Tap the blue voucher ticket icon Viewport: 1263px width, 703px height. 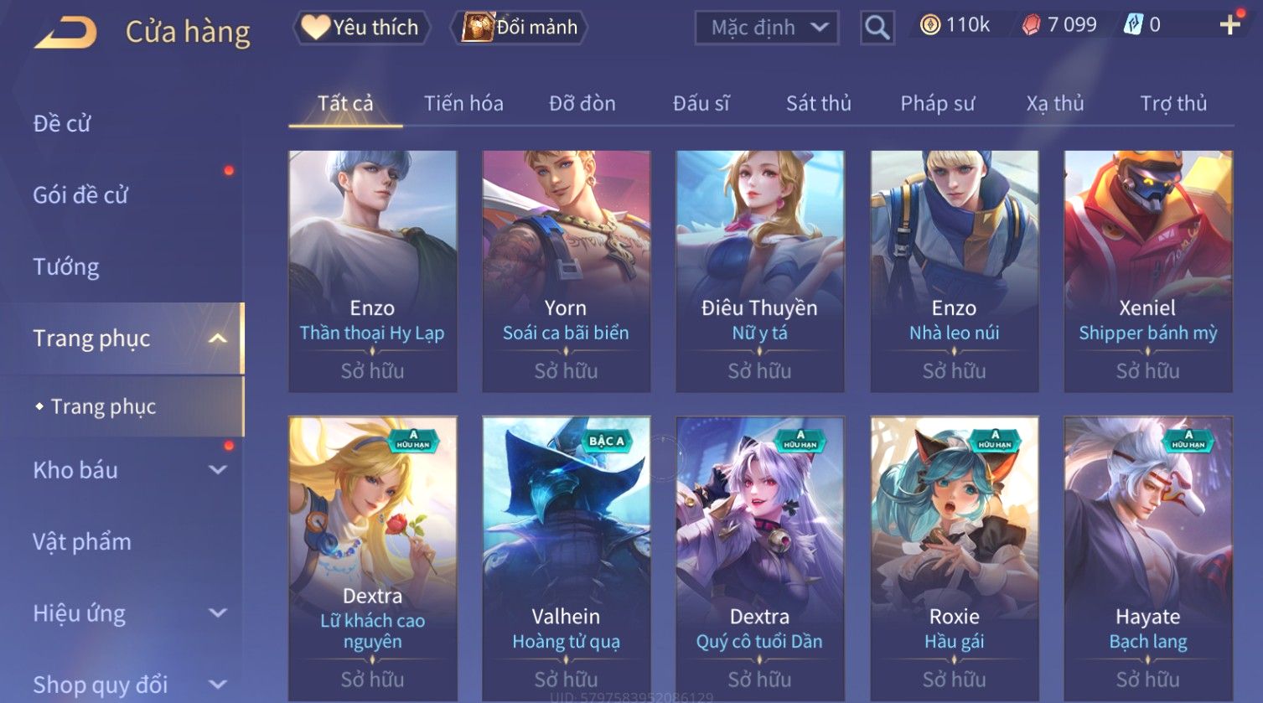1132,25
